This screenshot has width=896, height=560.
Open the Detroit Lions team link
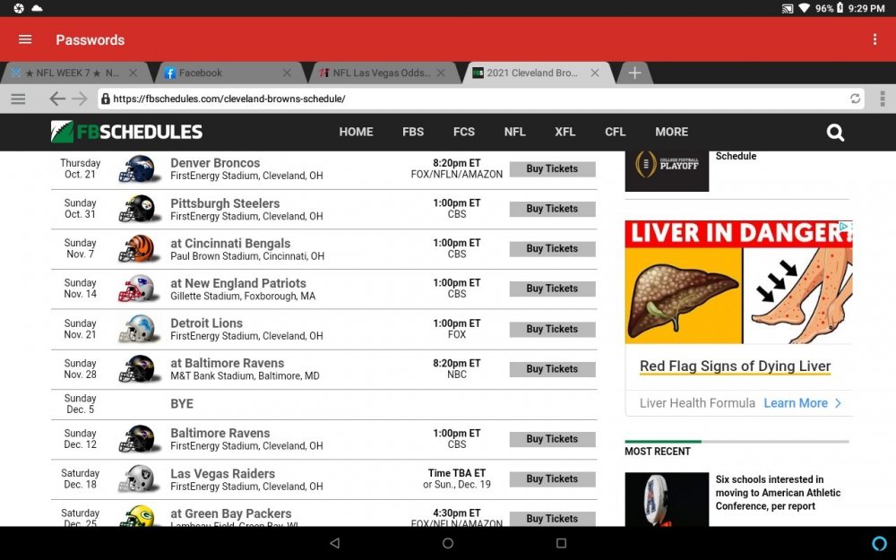pyautogui.click(x=206, y=323)
